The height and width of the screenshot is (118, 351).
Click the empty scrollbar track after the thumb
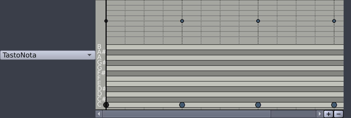(293, 114)
